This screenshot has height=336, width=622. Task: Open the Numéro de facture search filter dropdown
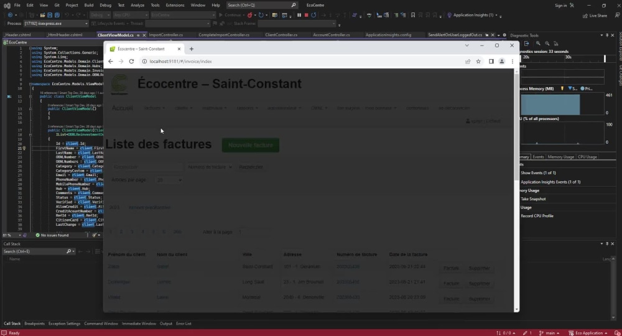(210, 167)
